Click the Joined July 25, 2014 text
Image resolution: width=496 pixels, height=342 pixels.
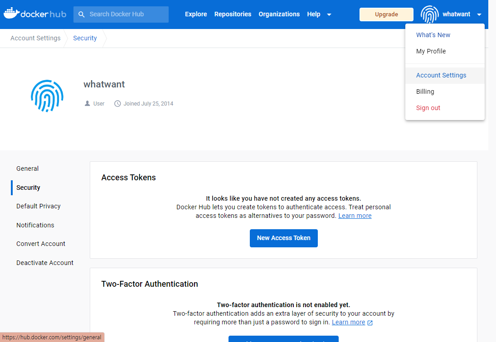pos(148,104)
